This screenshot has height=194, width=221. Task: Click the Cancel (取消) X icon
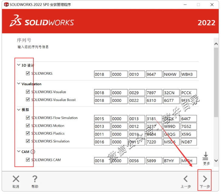pos(16,179)
